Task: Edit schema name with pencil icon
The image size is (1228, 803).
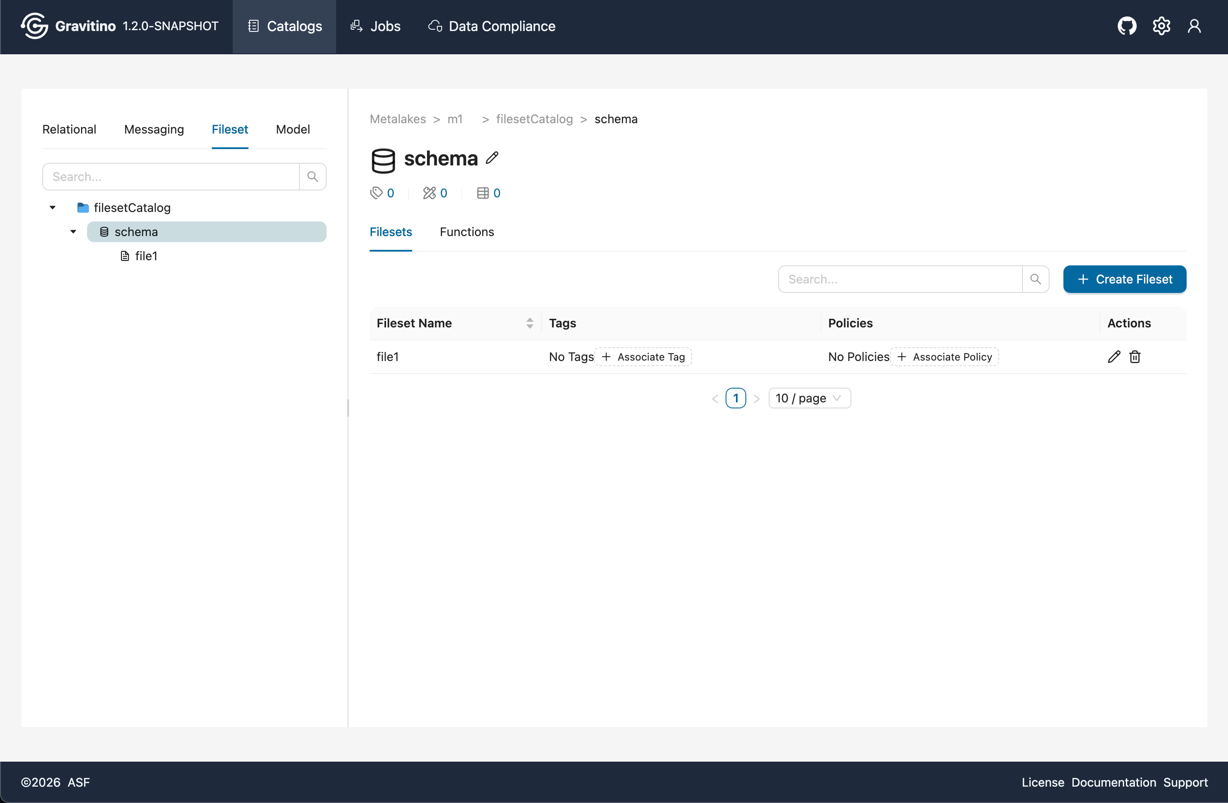Action: coord(492,158)
